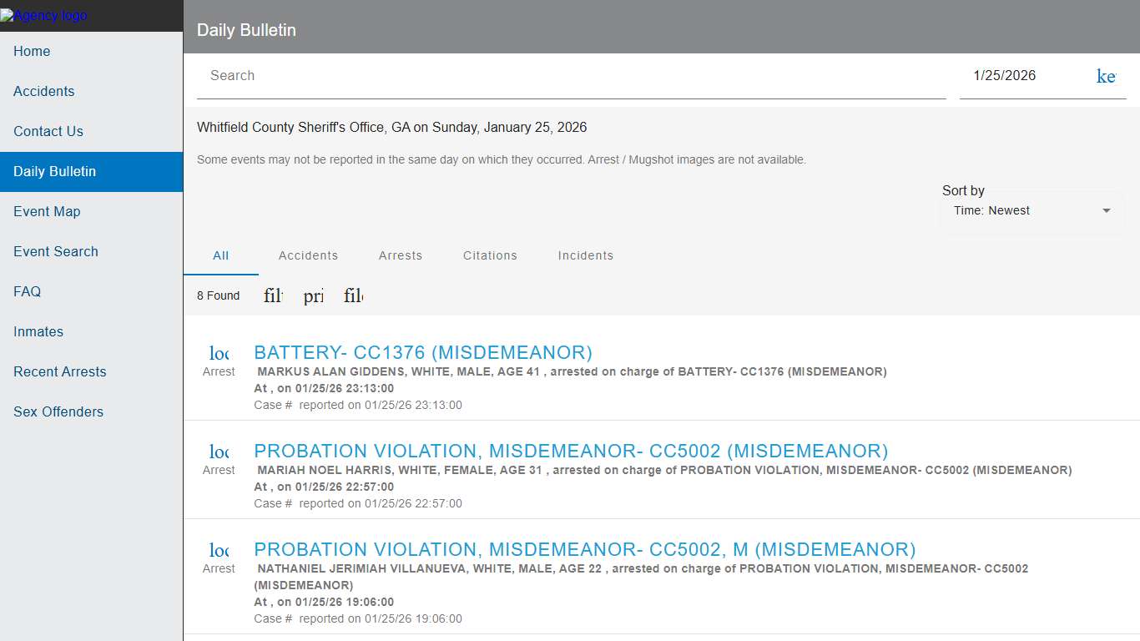The height and width of the screenshot is (641, 1140).
Task: Open the BATTERY- CC1376 (MISDEMEANOR) event link
Action: (423, 352)
